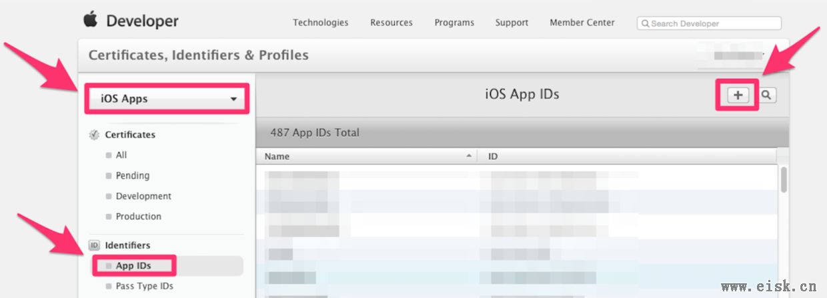Select Production certificates
The image size is (827, 298).
138,216
